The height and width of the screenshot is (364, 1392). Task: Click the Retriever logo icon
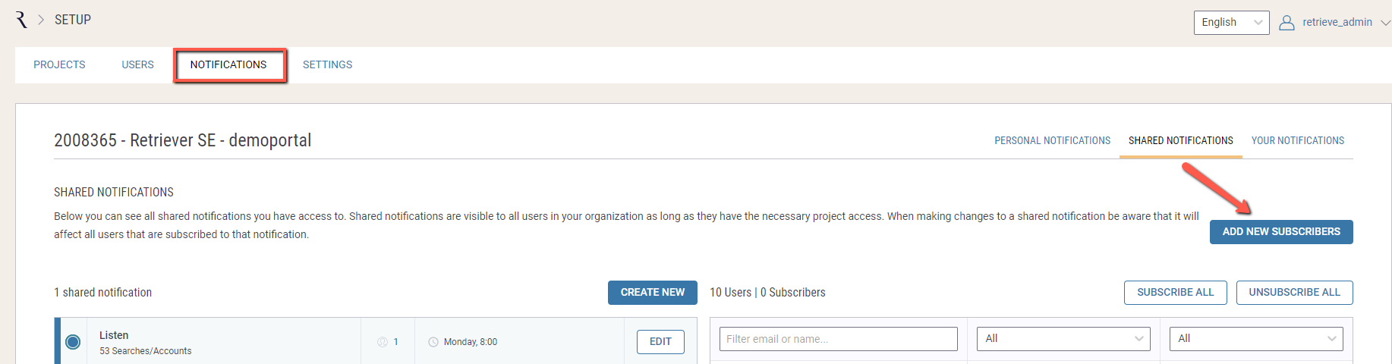[21, 20]
